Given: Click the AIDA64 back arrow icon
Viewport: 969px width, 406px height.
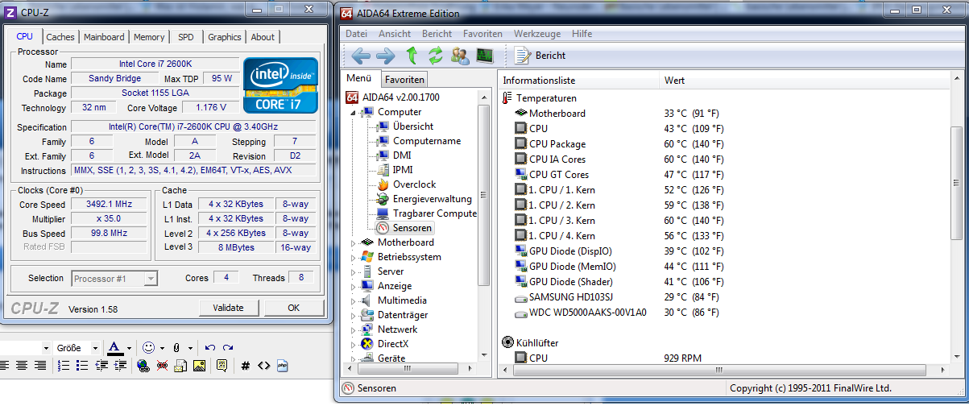Looking at the screenshot, I should [x=361, y=56].
